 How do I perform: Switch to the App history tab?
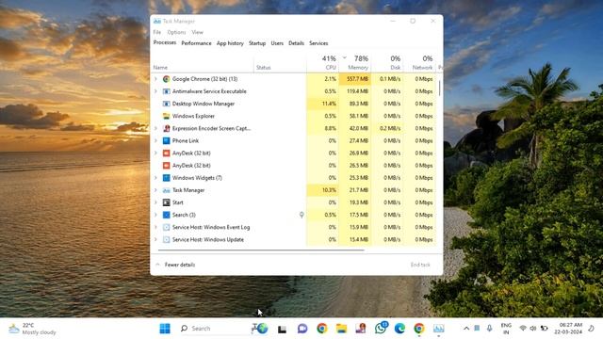pos(230,43)
